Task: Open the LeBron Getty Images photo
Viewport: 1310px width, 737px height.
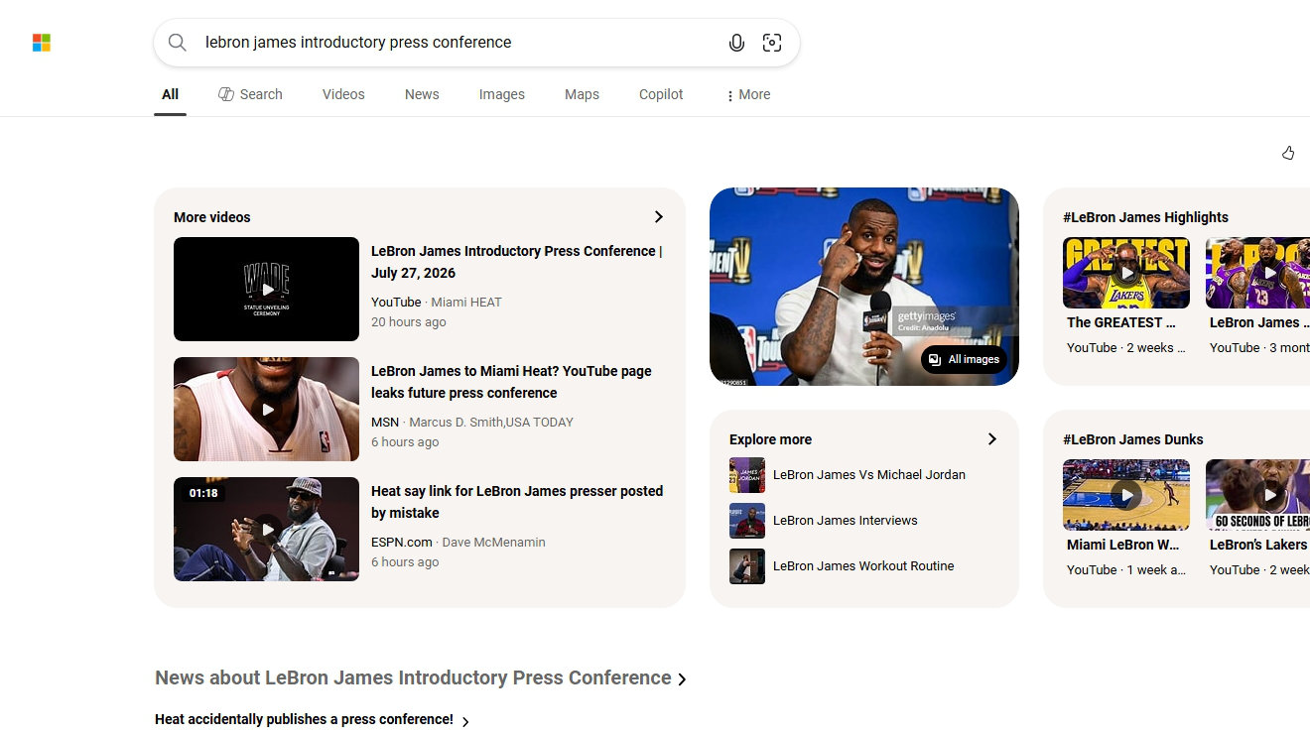Action: coord(864,287)
